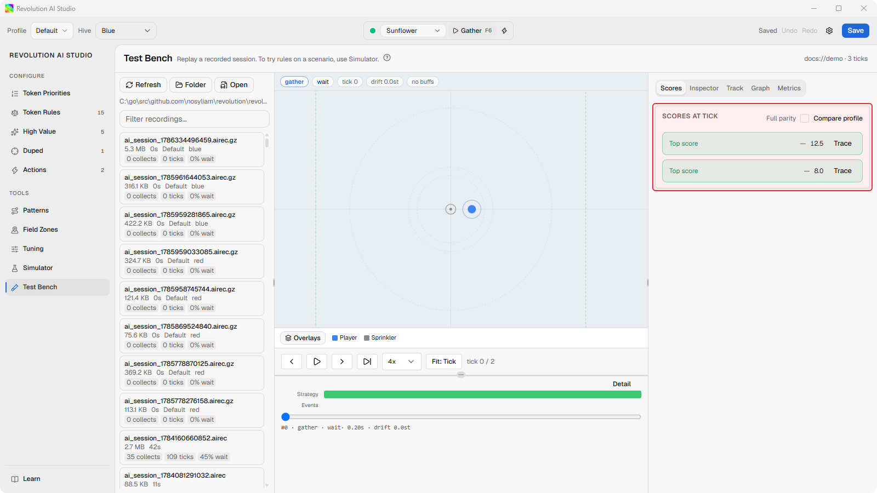Open the Actions section
Screen dimensions: 877x493
58,170
